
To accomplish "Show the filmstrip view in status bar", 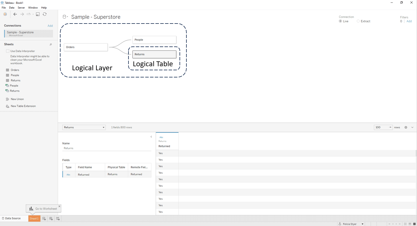I will (x=410, y=224).
